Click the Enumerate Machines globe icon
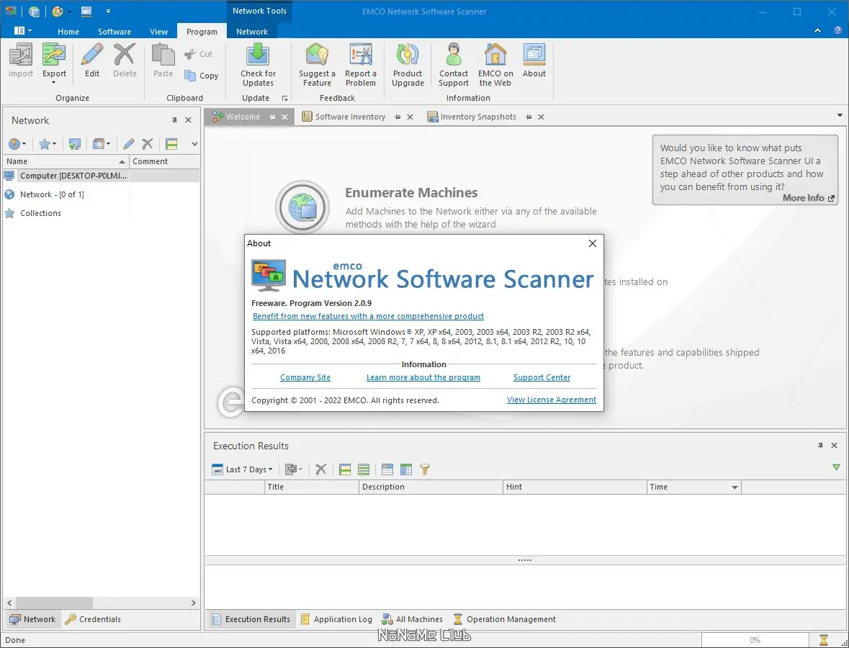This screenshot has width=849, height=648. (x=302, y=207)
